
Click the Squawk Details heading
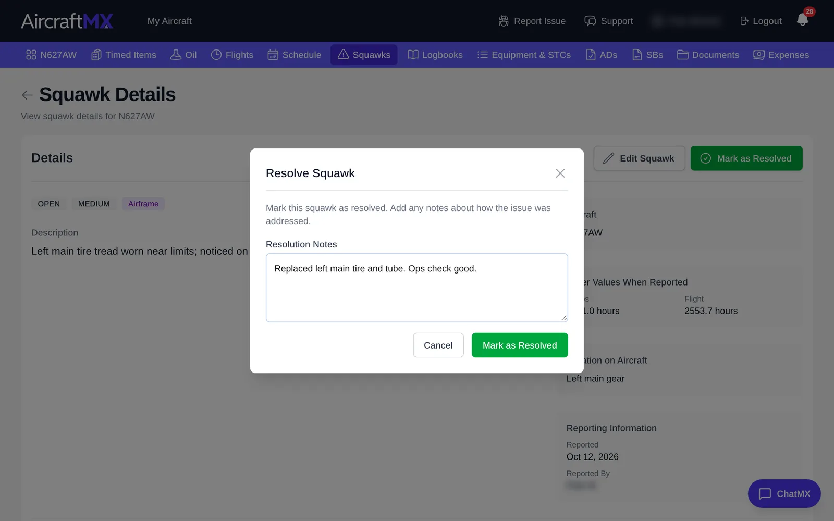click(107, 94)
